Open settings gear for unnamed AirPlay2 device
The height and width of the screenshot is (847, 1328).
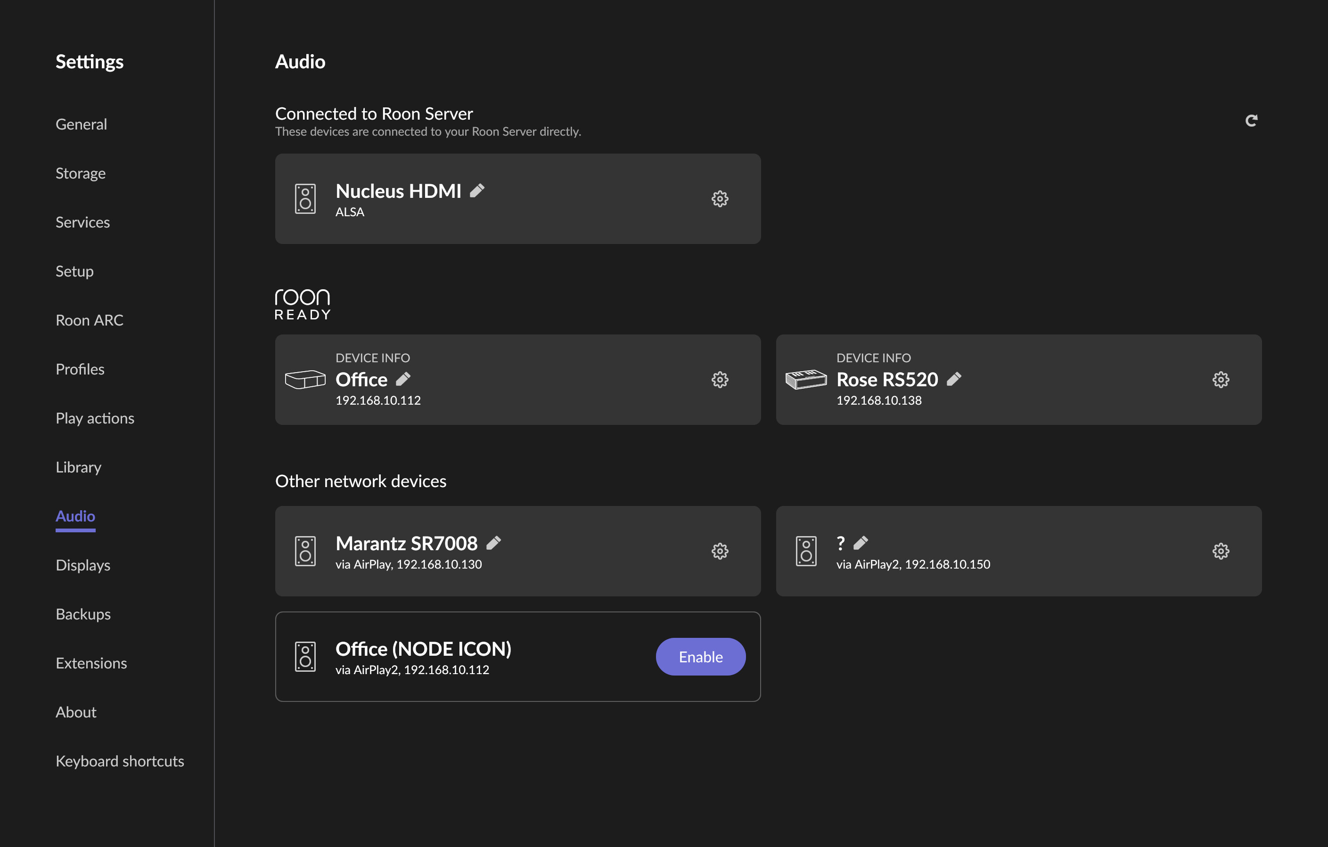tap(1221, 551)
